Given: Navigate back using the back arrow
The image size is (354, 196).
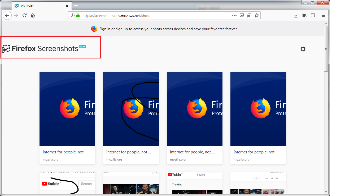Looking at the screenshot, I should pos(7,15).
